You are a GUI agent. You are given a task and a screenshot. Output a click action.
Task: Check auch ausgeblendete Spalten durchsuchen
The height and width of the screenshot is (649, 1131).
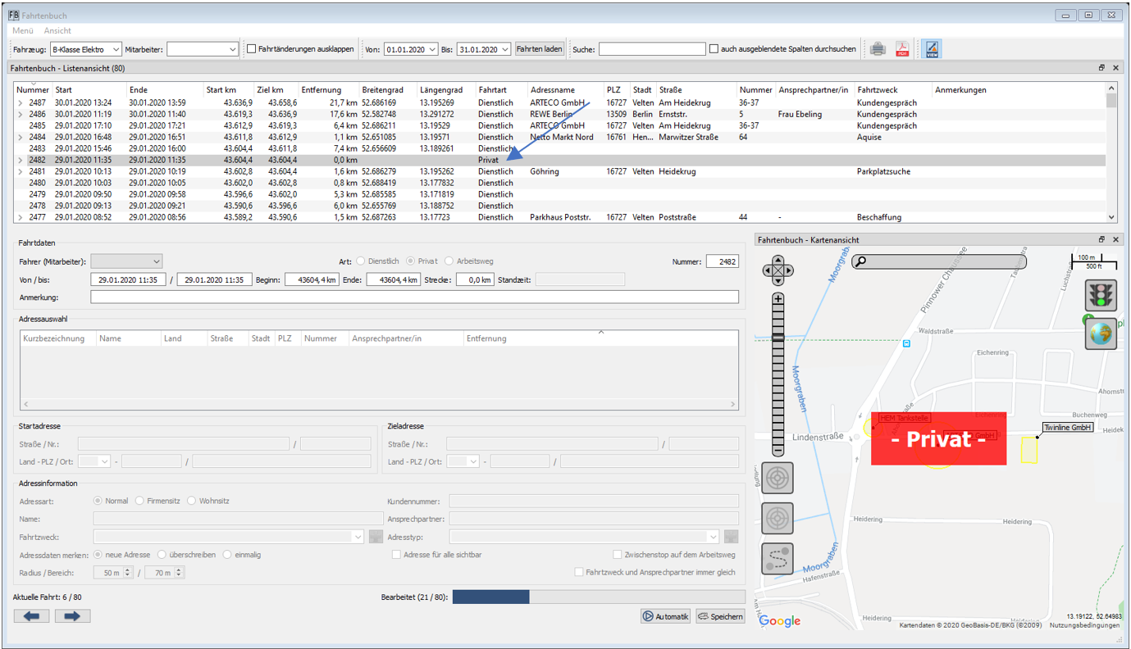714,49
